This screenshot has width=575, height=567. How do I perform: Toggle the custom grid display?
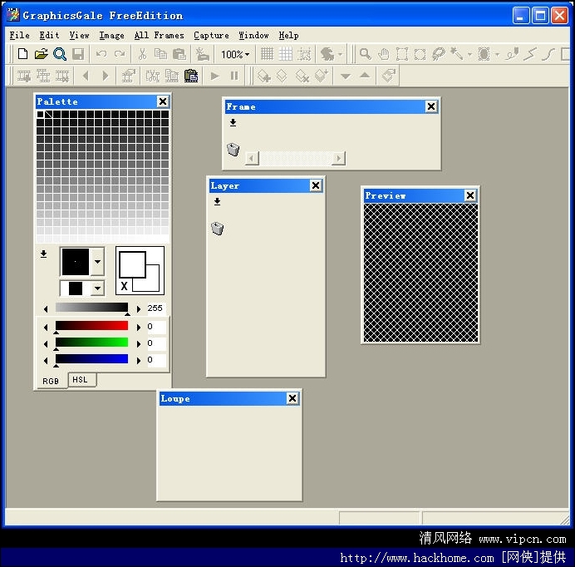click(286, 54)
